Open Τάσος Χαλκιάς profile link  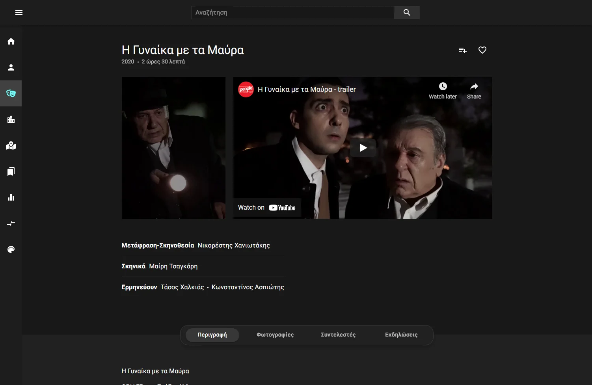[182, 287]
